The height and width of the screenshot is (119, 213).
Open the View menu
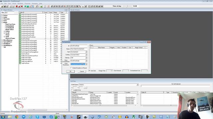(10, 4)
